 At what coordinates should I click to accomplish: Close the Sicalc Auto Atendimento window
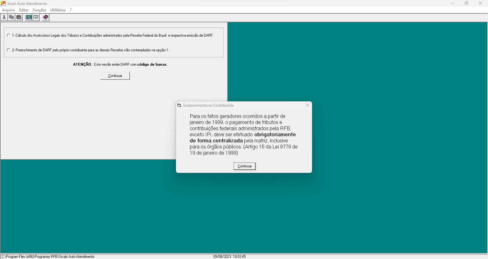point(480,3)
